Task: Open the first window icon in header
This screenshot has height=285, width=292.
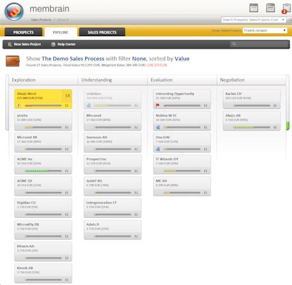Action: (x=253, y=8)
